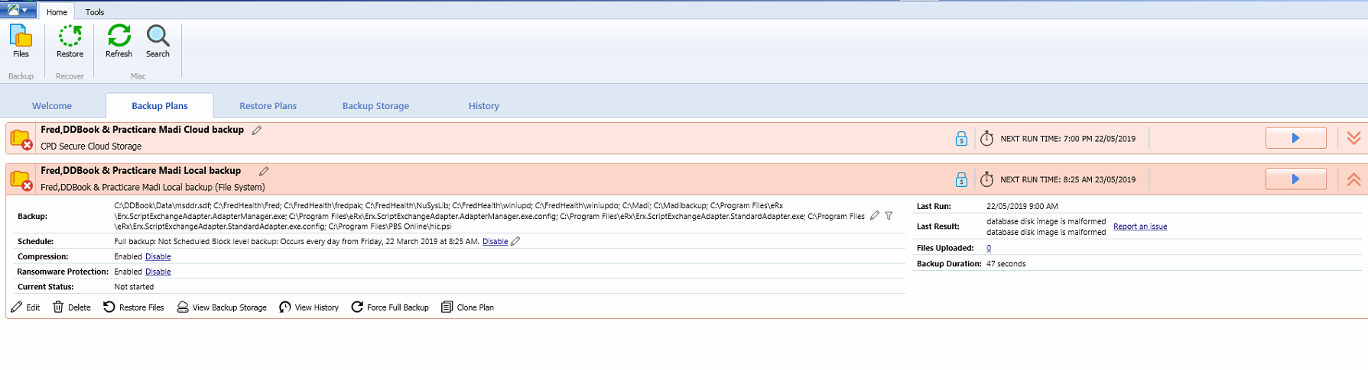
Task: Collapse the Local backup plan details
Action: [x=1353, y=179]
